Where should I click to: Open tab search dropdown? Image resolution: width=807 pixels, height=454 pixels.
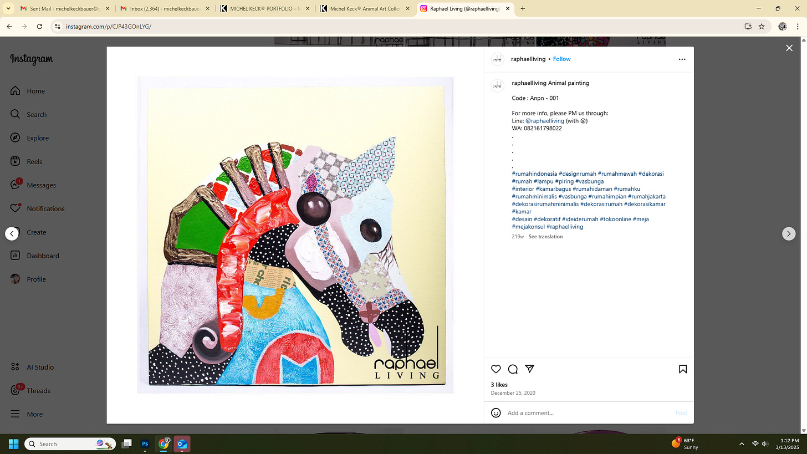pyautogui.click(x=8, y=9)
